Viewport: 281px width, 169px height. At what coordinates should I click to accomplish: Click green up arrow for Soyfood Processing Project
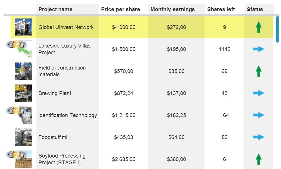pos(259,159)
